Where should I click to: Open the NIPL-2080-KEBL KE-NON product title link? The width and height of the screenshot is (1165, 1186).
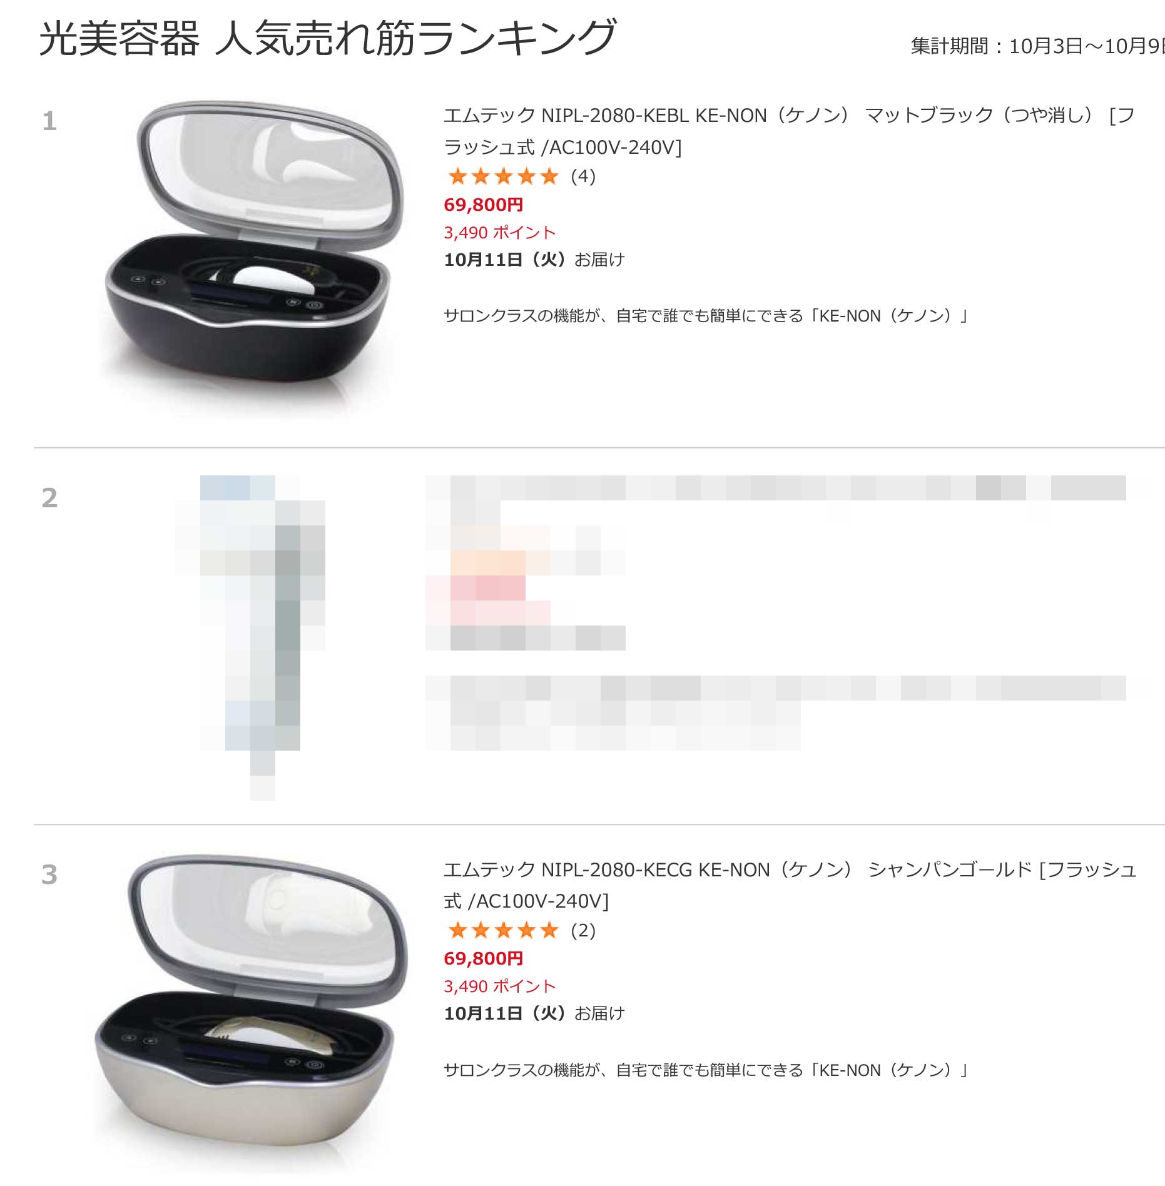pos(790,131)
